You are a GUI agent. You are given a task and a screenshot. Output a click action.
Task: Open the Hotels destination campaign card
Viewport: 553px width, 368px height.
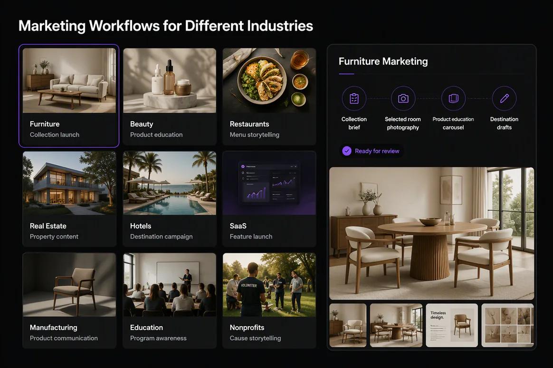(x=170, y=199)
